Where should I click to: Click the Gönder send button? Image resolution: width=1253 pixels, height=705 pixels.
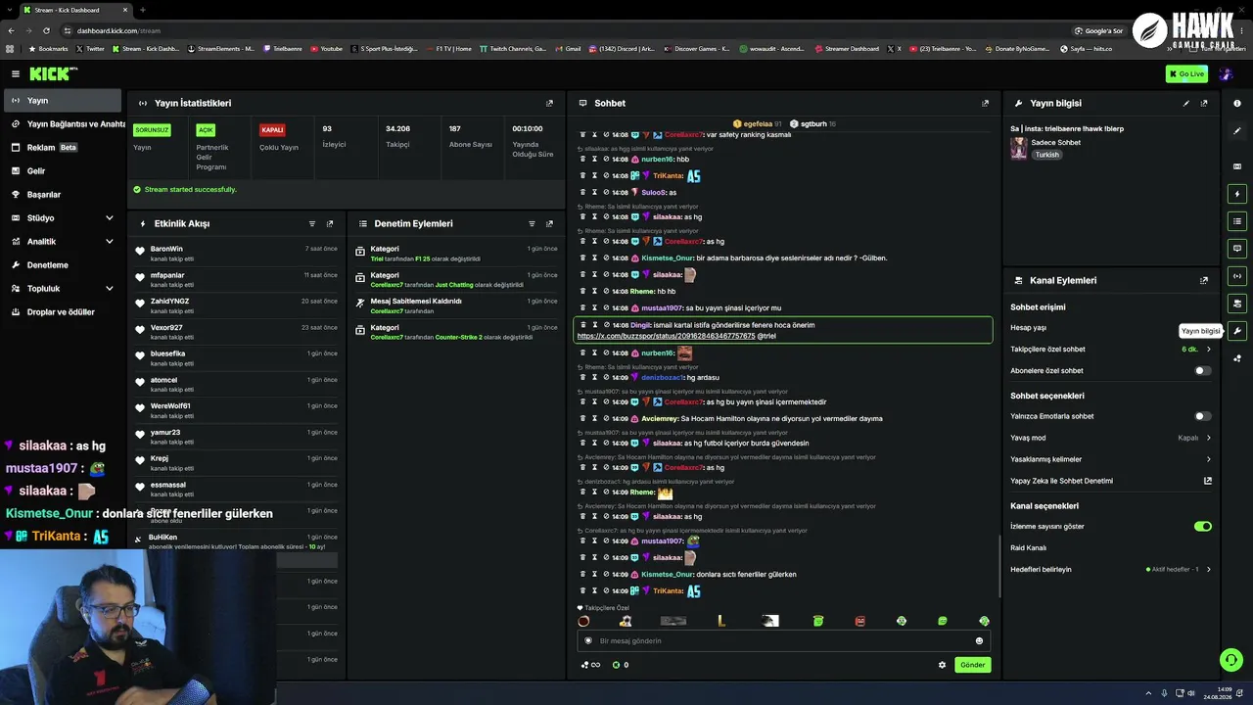pos(972,665)
